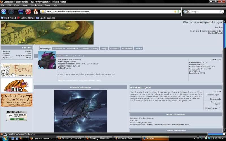Switch to the Commission Information tab
226x141 pixels.
pyautogui.click(x=65, y=49)
